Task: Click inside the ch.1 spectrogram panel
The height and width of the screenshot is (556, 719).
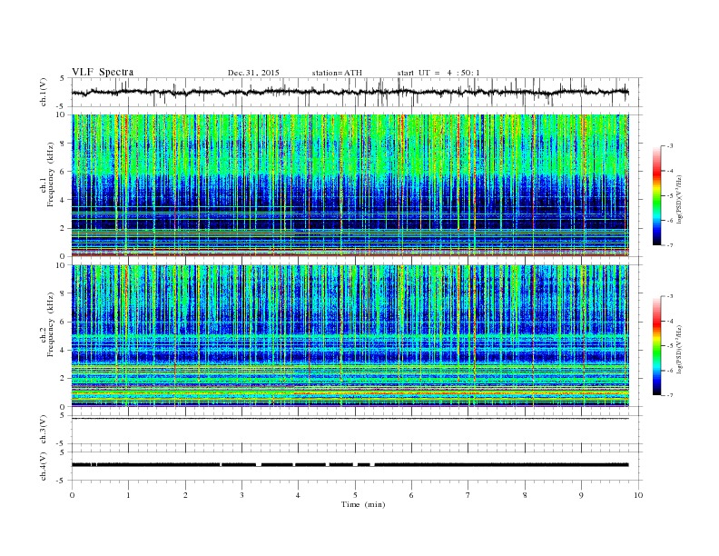Action: (350, 185)
